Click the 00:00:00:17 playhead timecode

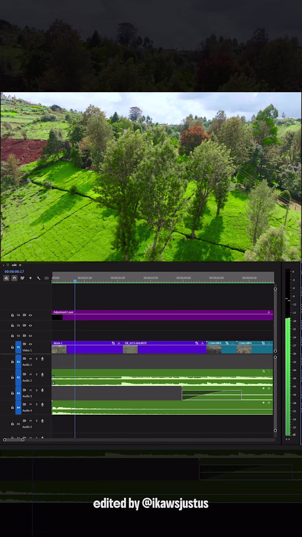click(14, 272)
